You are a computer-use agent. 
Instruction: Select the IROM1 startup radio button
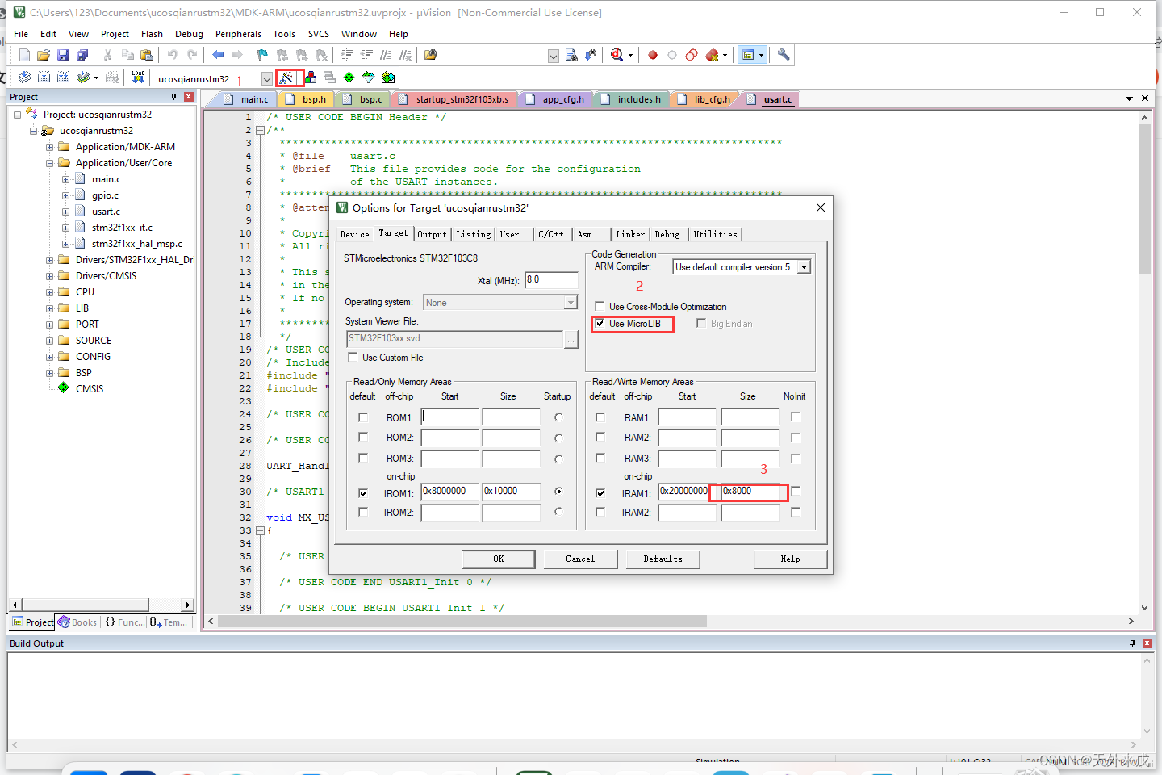point(558,492)
